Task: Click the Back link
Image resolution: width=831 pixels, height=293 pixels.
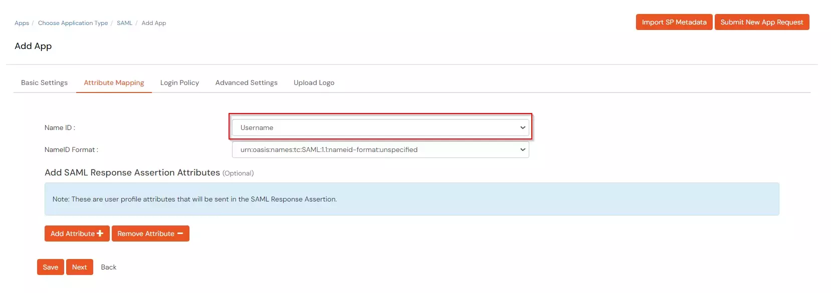Action: click(108, 267)
